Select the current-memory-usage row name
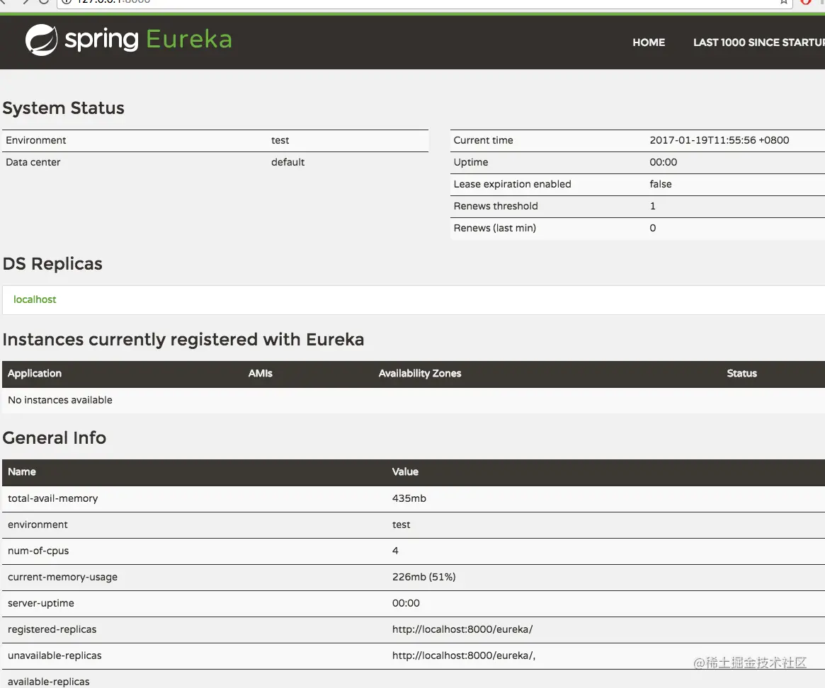825x688 pixels. tap(62, 577)
